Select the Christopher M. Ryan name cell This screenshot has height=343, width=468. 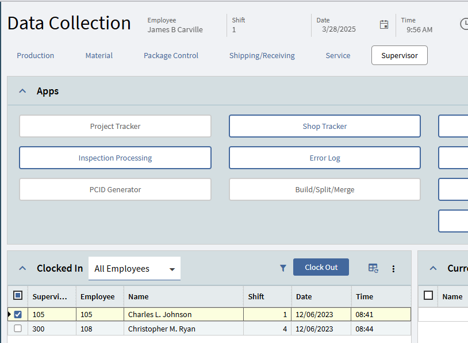pos(183,329)
